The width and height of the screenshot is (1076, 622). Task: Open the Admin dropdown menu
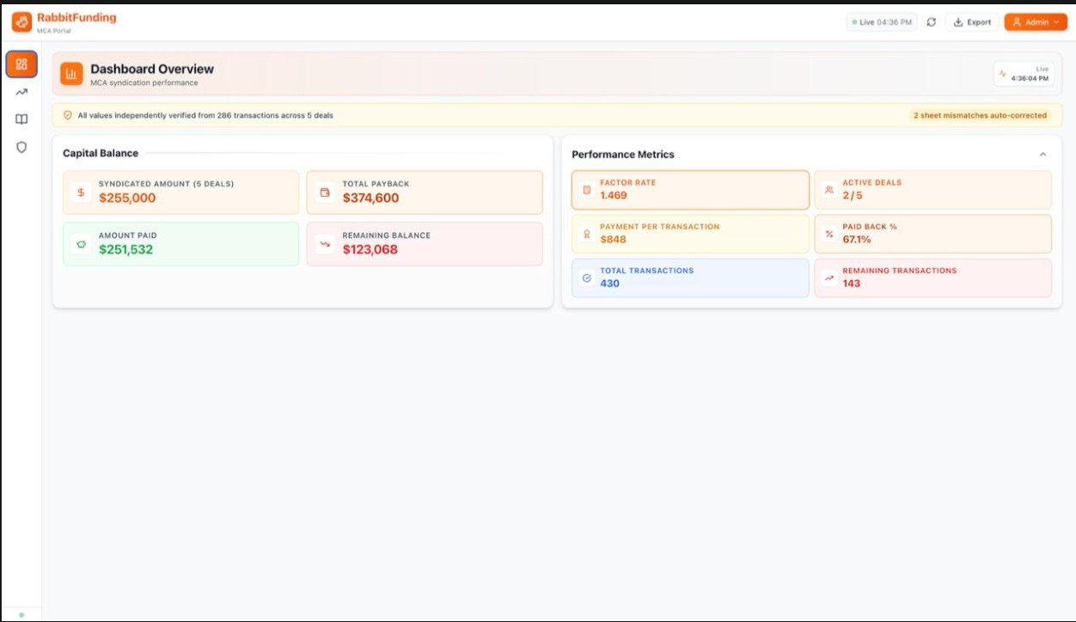coord(1036,22)
